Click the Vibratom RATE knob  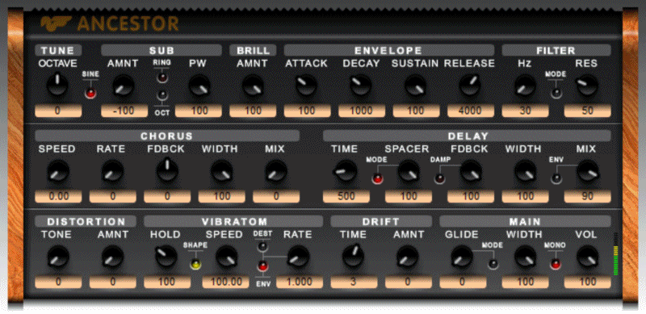[x=298, y=257]
